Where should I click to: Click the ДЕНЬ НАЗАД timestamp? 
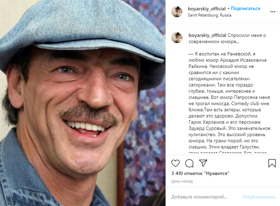tap(182, 180)
